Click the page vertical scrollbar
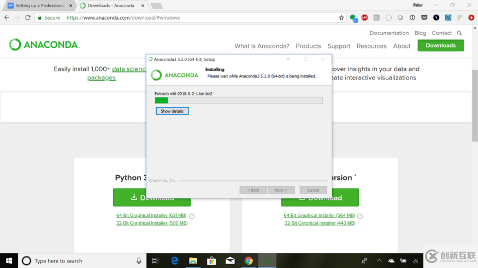 pyautogui.click(x=475, y=106)
